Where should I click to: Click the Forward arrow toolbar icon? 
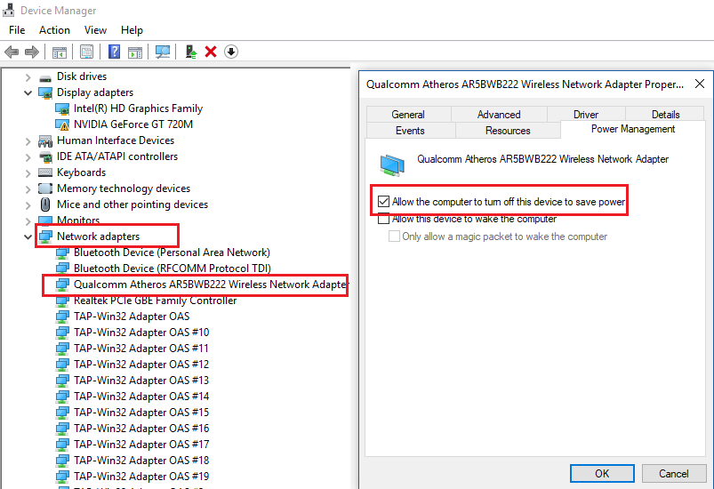[31, 52]
